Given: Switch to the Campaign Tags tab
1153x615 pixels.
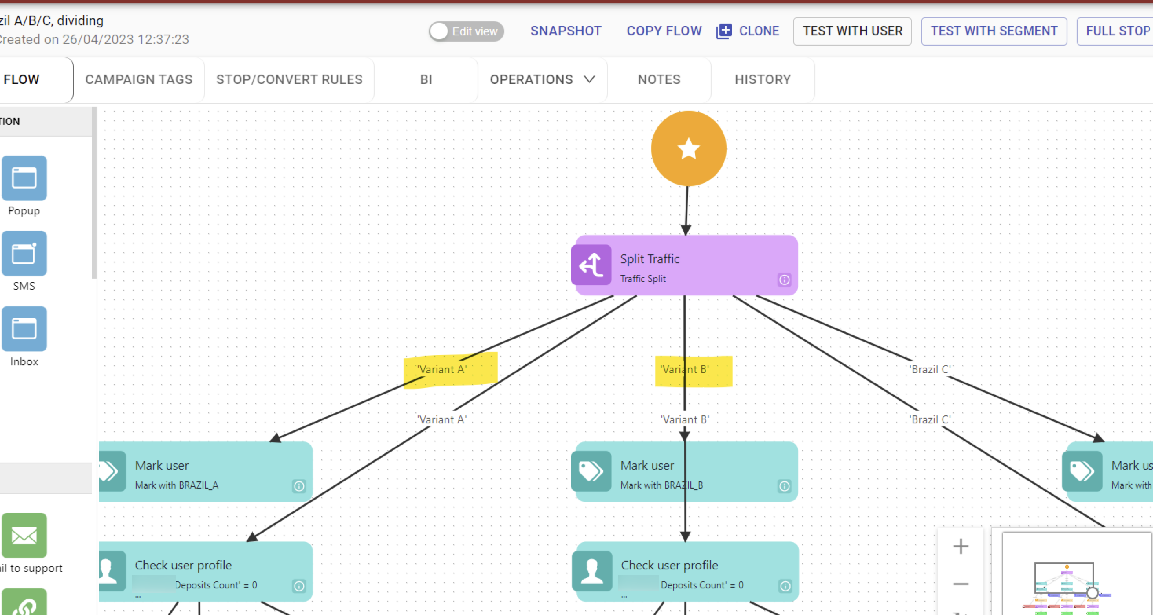Looking at the screenshot, I should [x=139, y=80].
